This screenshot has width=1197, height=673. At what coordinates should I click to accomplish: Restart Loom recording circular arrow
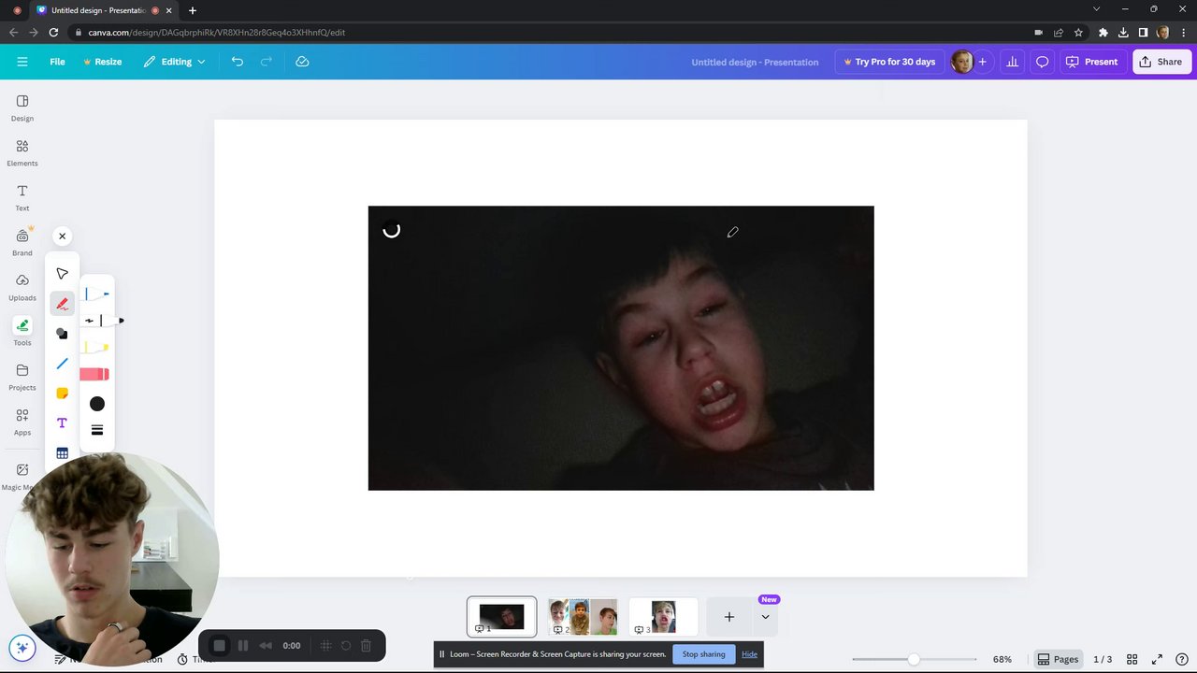345,645
